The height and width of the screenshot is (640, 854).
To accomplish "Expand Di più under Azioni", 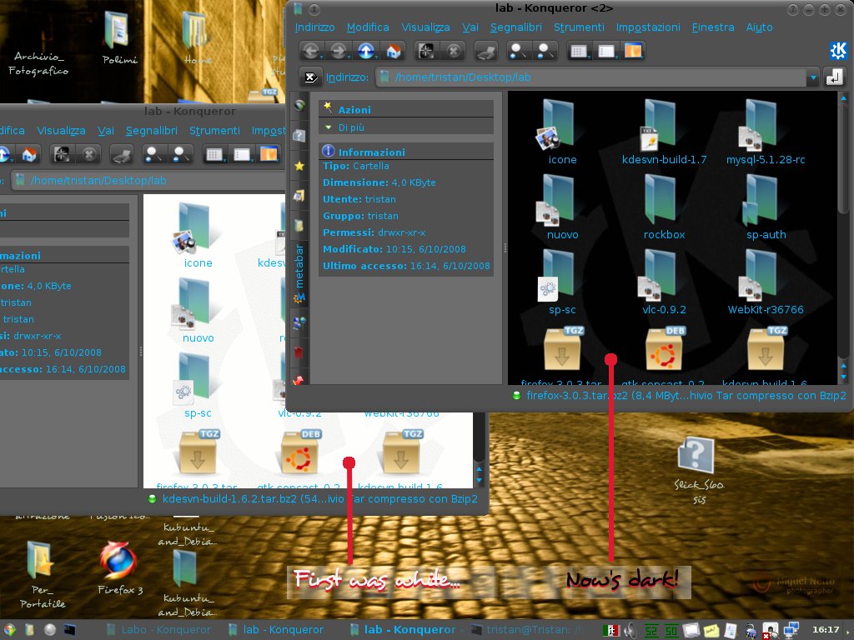I will tap(351, 127).
